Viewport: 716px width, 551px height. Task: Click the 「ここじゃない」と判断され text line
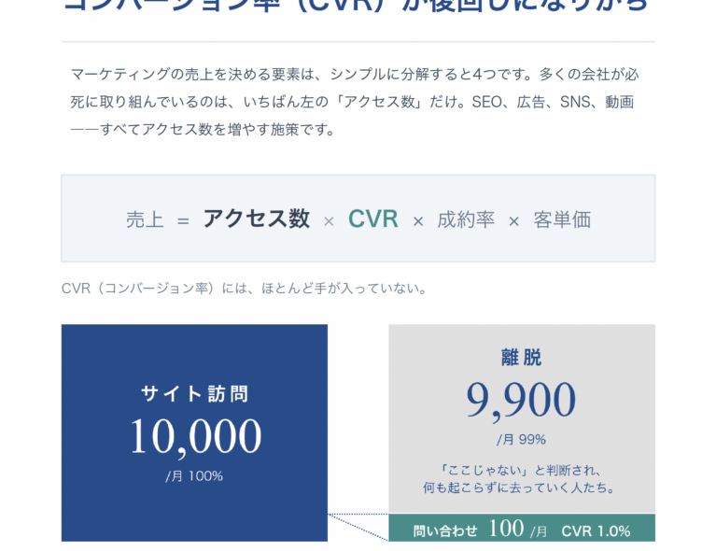click(x=520, y=470)
